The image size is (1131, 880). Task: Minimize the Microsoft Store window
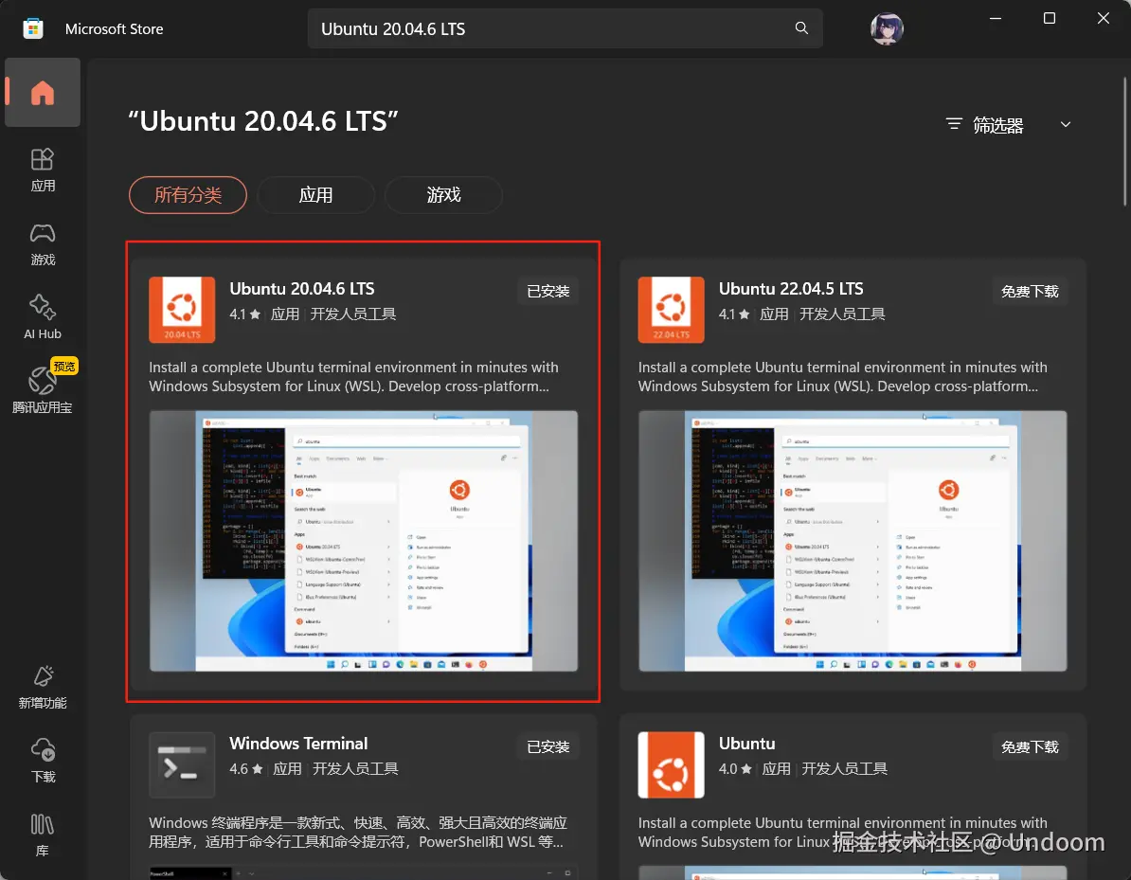pos(996,19)
